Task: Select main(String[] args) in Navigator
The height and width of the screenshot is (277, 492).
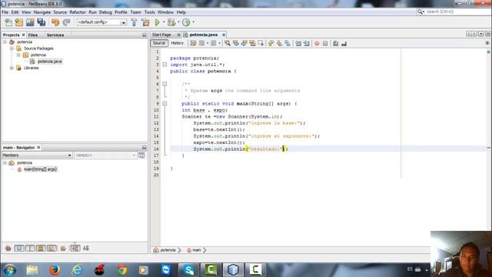Action: point(41,169)
